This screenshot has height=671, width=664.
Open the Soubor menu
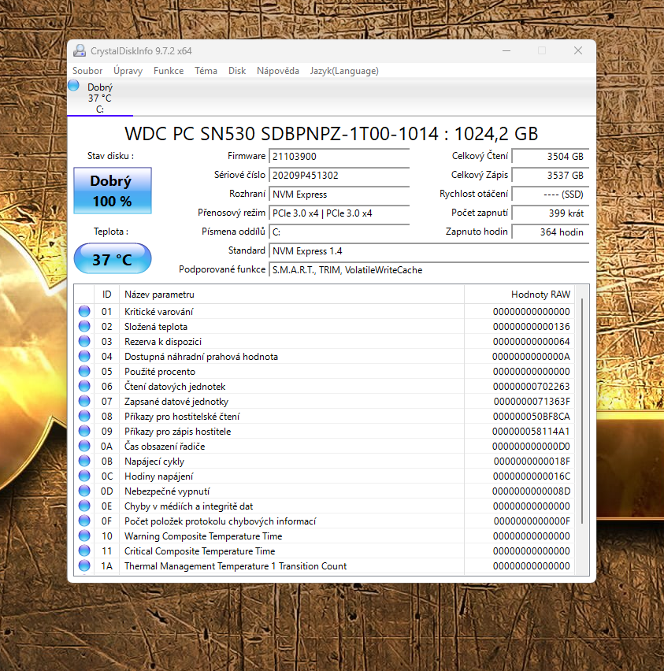coord(87,71)
